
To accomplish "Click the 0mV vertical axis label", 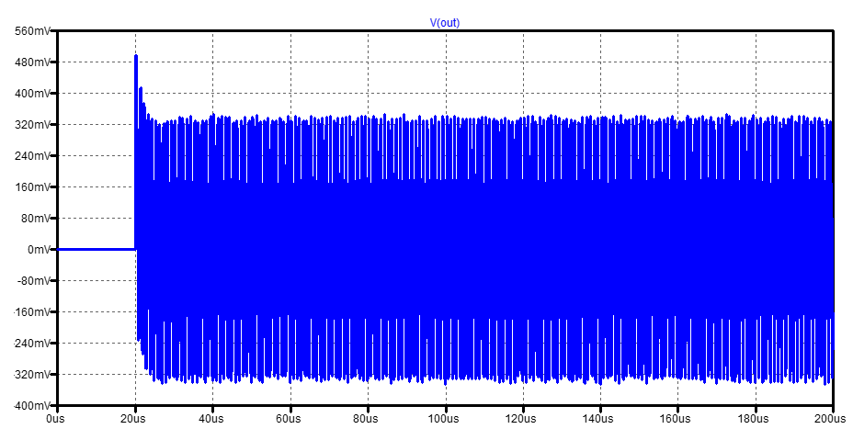I will point(38,250).
